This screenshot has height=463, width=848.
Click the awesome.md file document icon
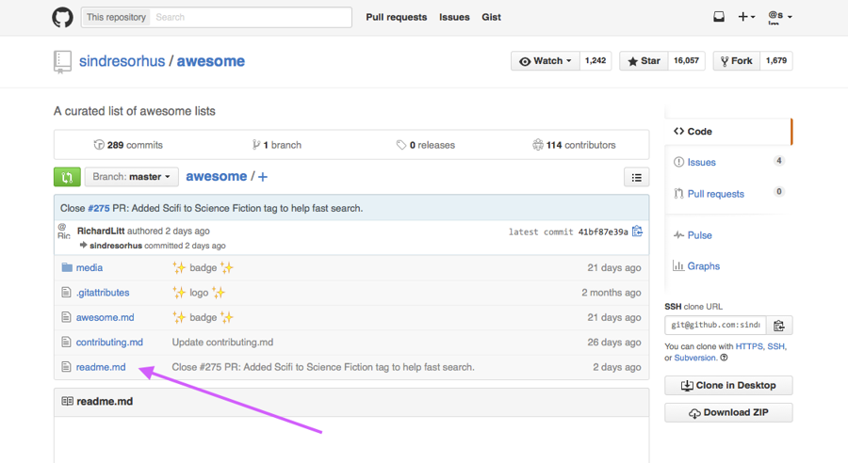(66, 317)
